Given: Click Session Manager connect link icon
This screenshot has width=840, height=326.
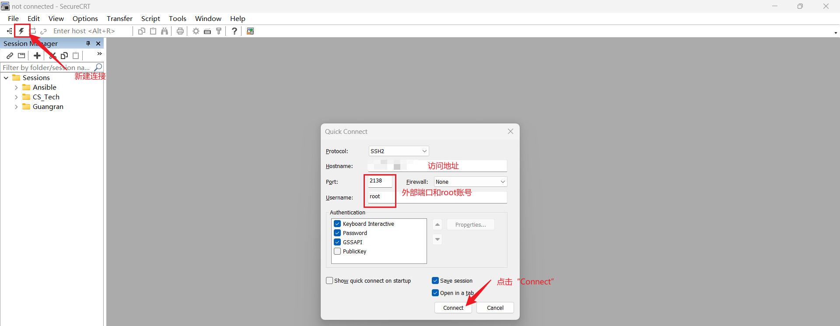Looking at the screenshot, I should 10,56.
